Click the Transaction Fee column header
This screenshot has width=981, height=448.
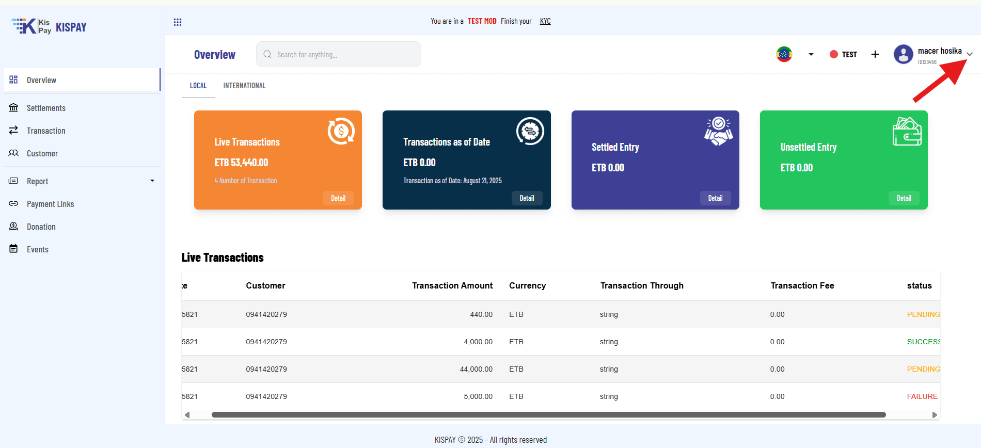[x=802, y=285]
